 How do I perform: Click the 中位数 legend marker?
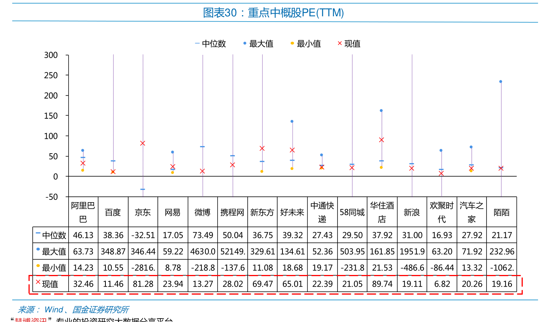pyautogui.click(x=197, y=43)
